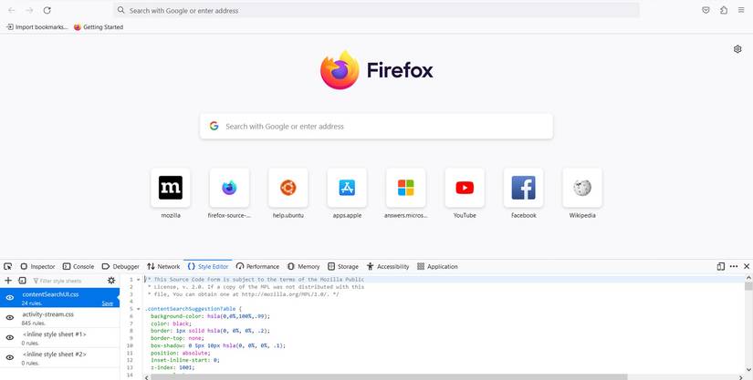Click the top address bar field
The height and width of the screenshot is (380, 753).
[x=376, y=10]
